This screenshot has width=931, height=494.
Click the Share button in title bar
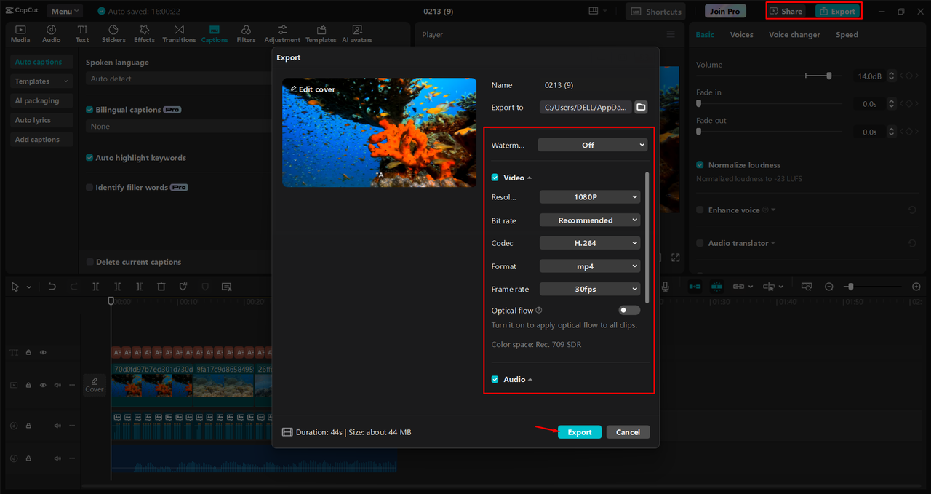click(787, 11)
